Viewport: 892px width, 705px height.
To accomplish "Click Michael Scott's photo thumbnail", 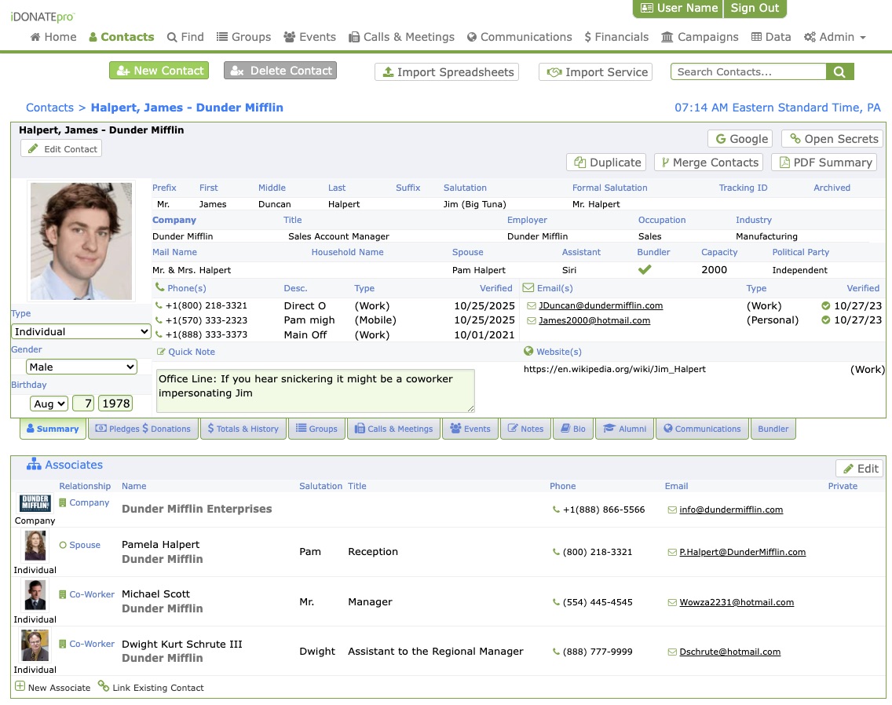I will 35,595.
